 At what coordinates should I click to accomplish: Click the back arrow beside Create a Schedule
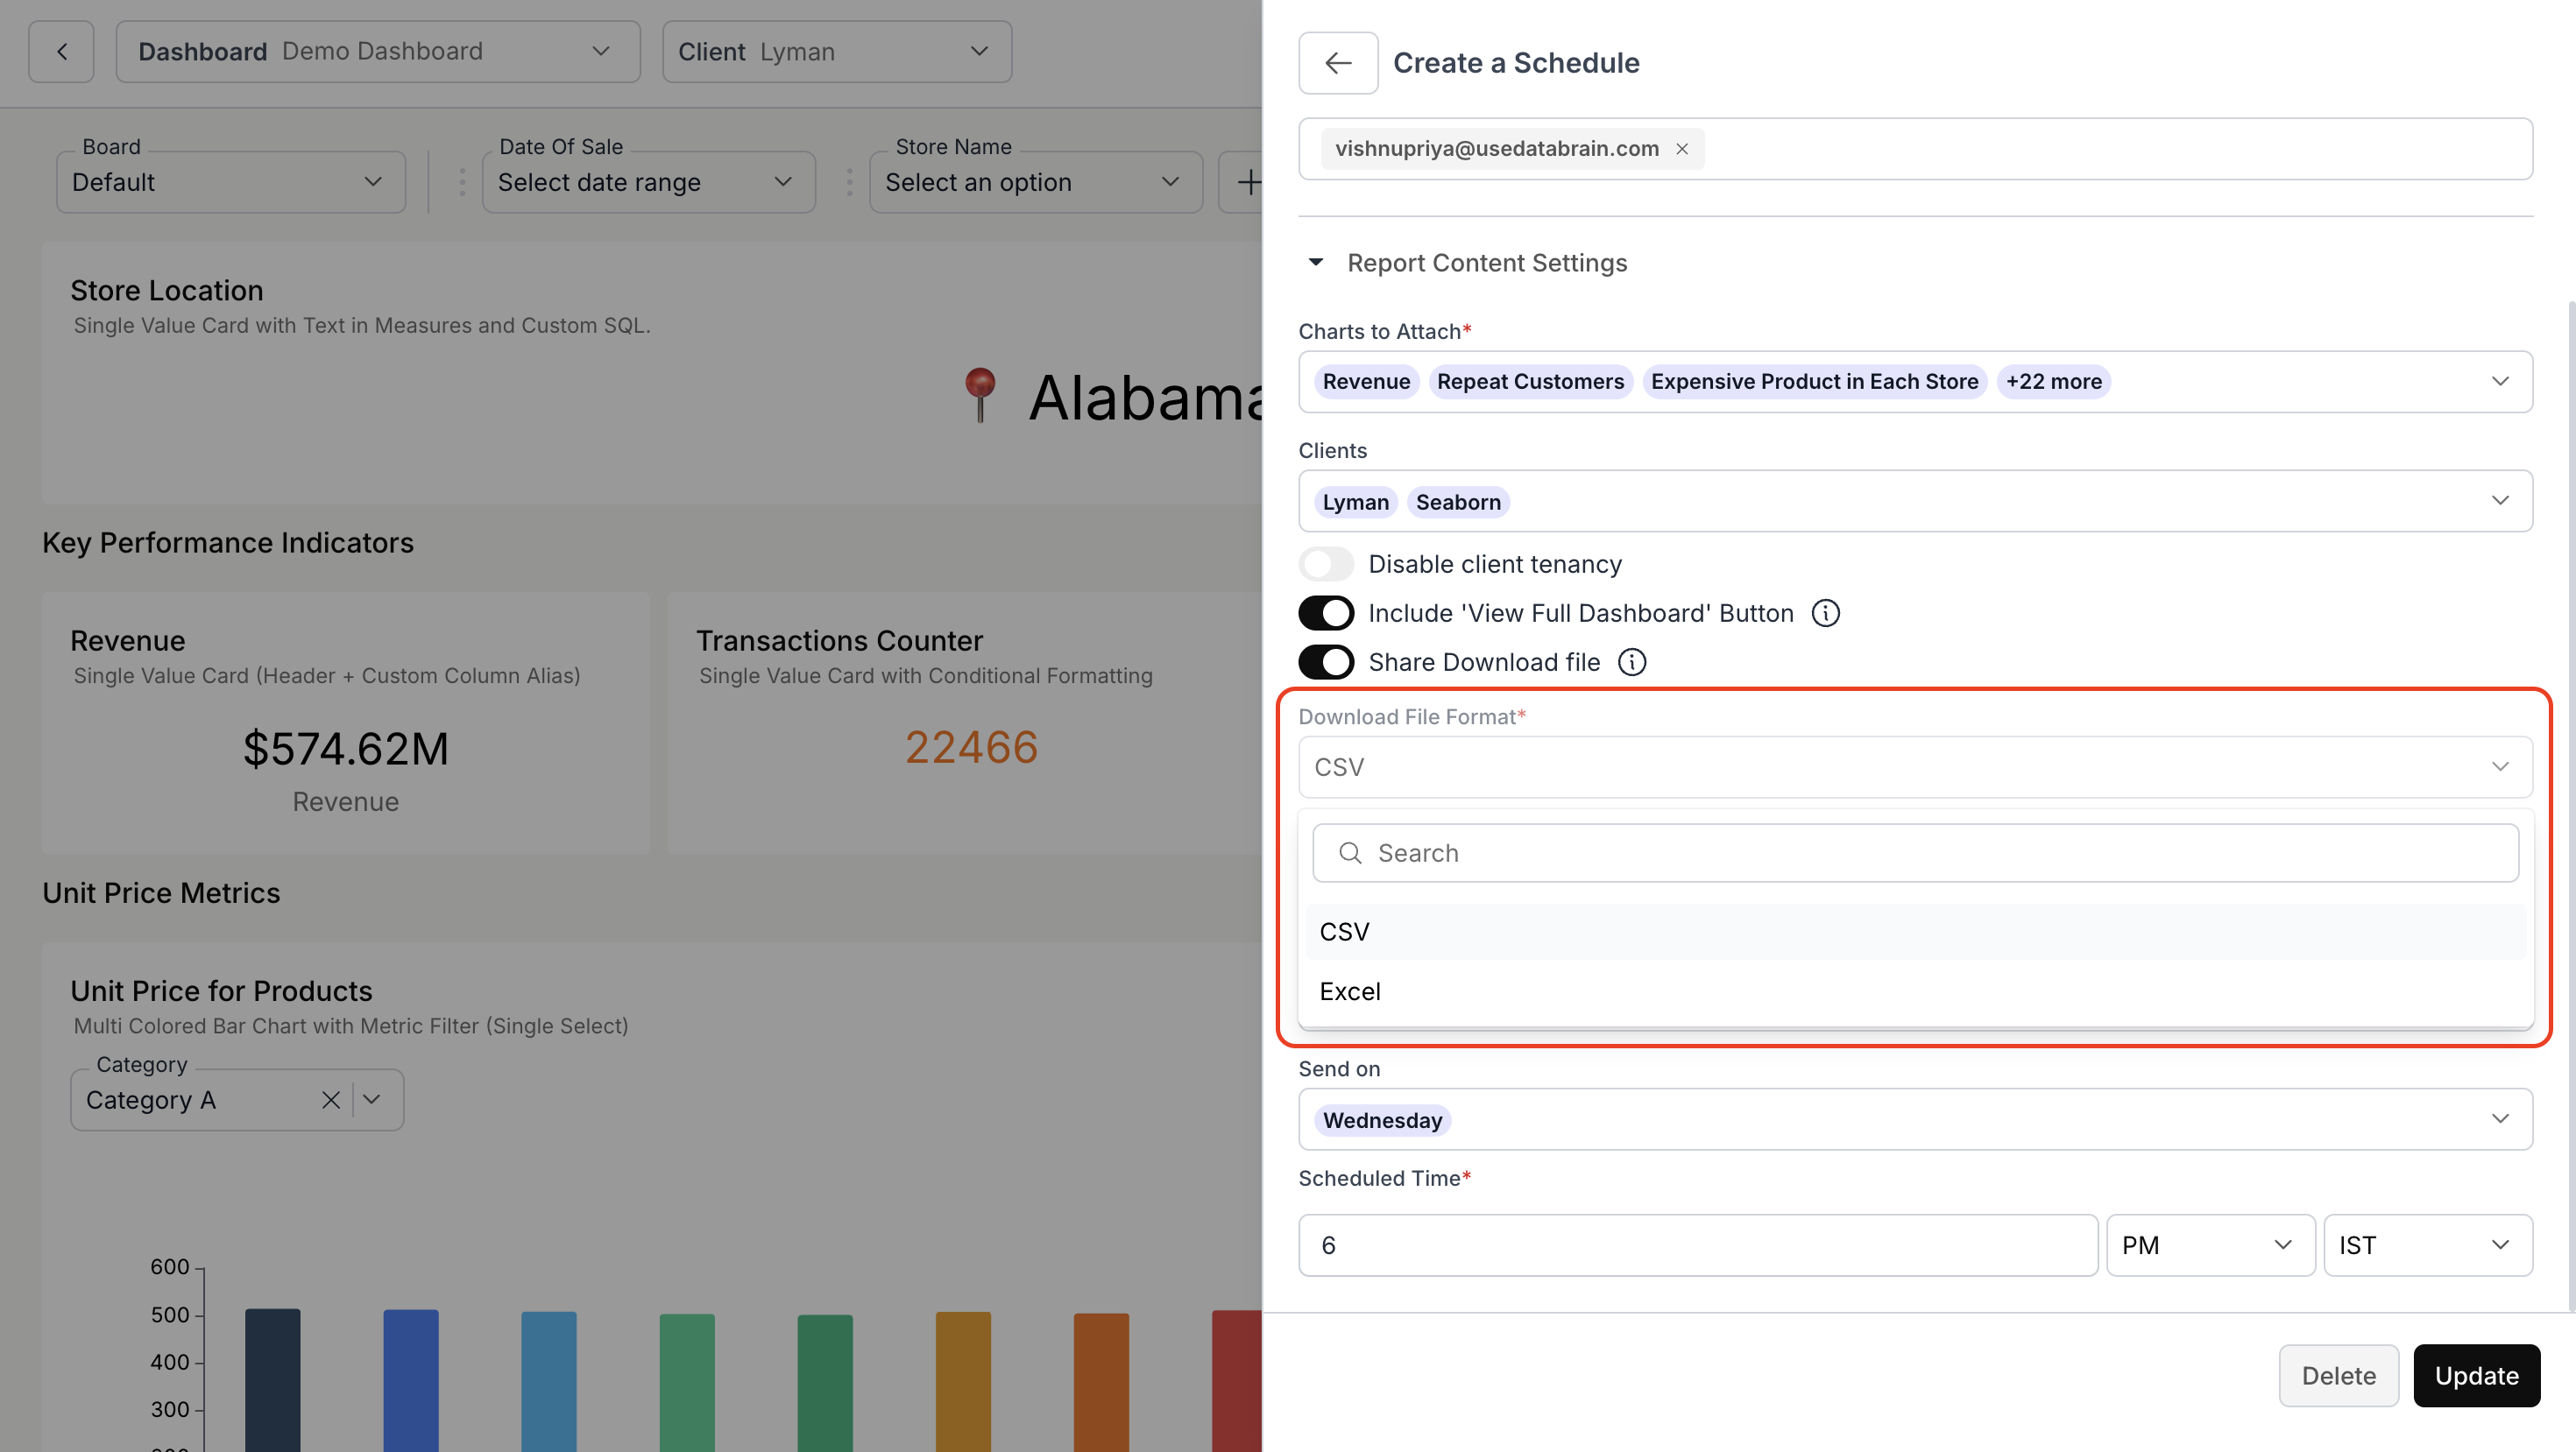coord(1337,63)
